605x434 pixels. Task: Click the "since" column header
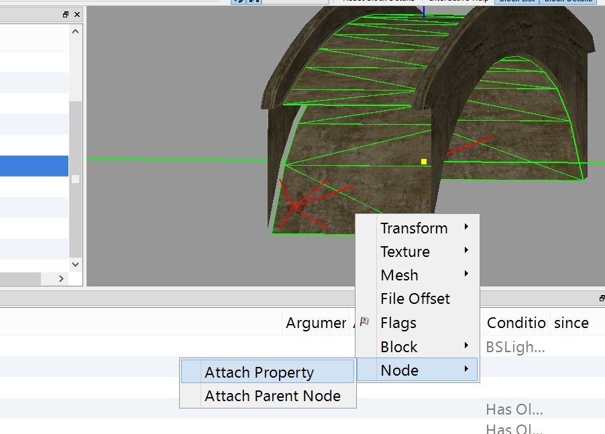point(571,323)
